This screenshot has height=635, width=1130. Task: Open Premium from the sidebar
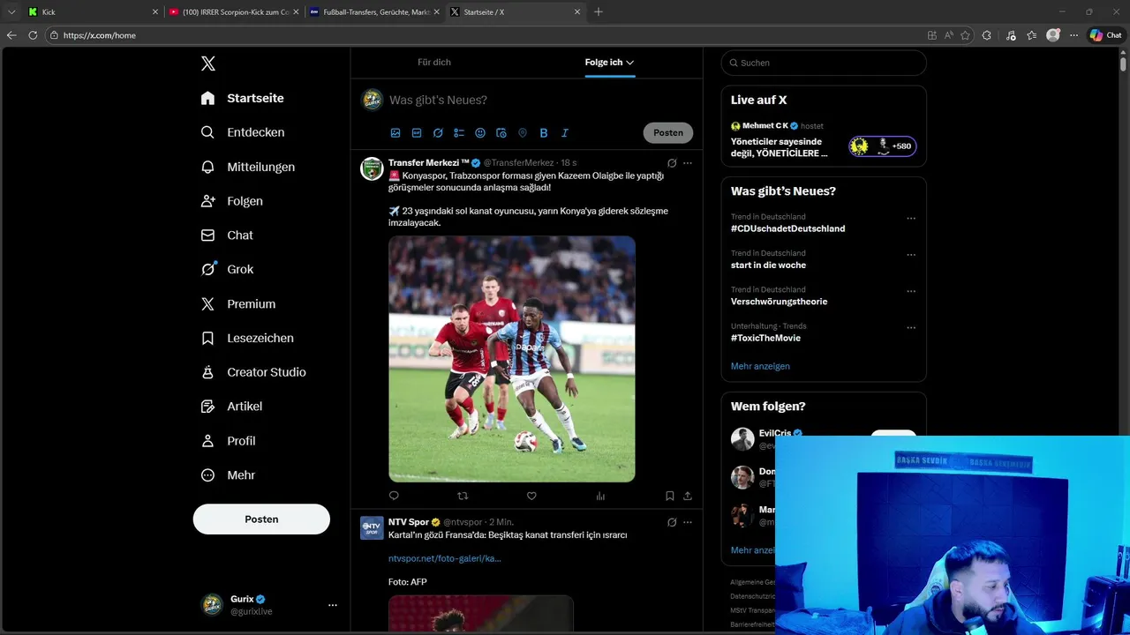pos(238,303)
